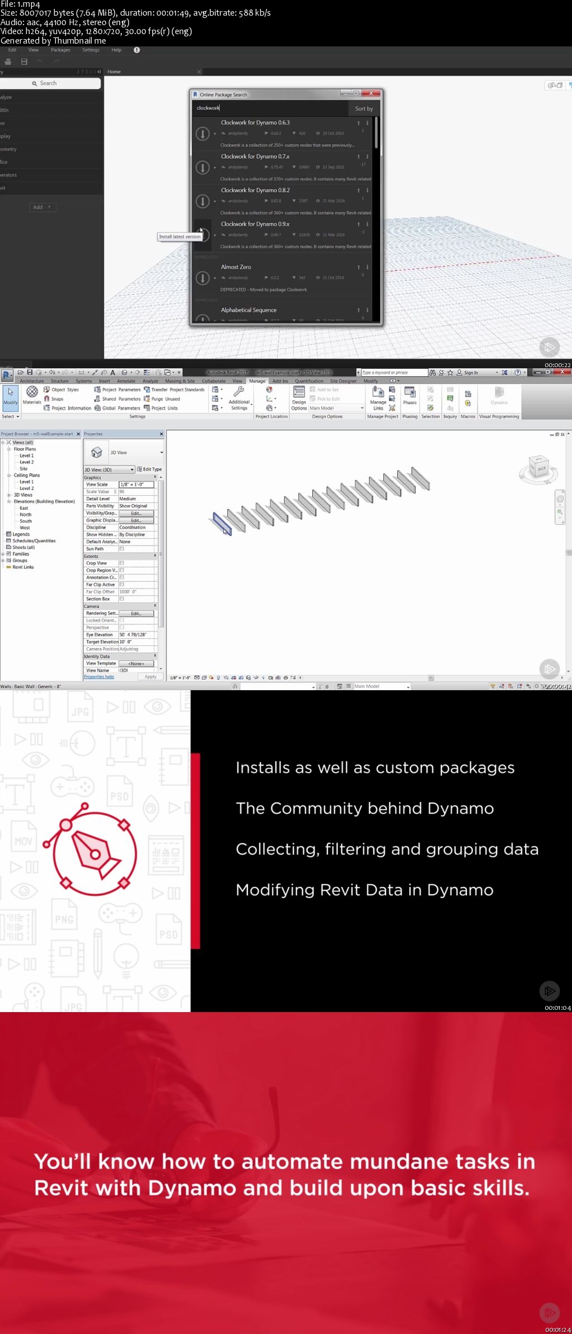The height and width of the screenshot is (1334, 572).
Task: Open version dropdown for Almost Zero
Action: pyautogui.click(x=215, y=278)
